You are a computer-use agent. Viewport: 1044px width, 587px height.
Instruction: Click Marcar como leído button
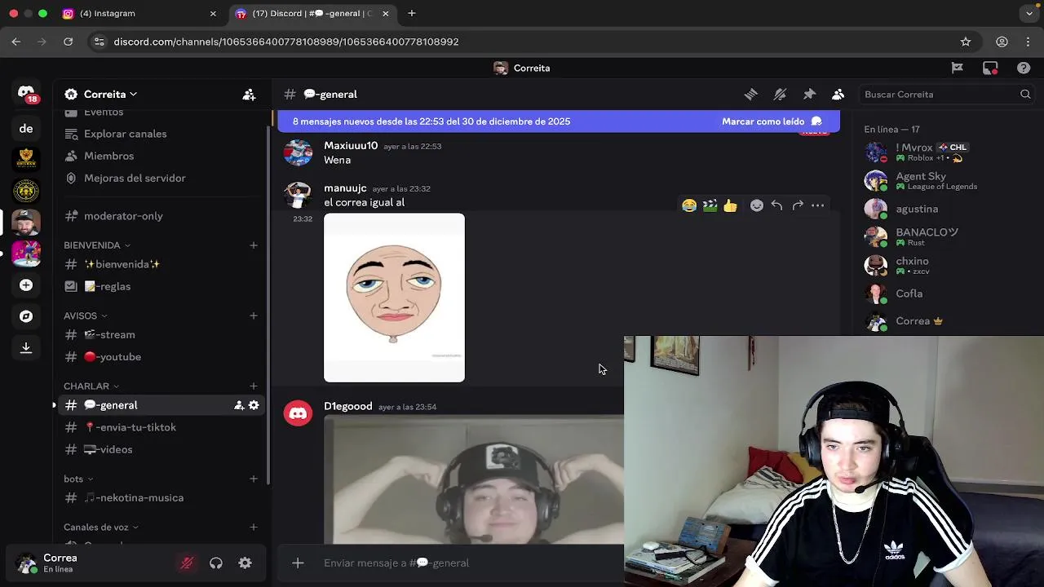(x=771, y=121)
